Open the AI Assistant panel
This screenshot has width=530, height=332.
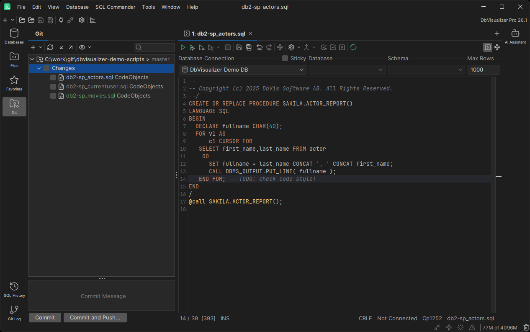[515, 36]
